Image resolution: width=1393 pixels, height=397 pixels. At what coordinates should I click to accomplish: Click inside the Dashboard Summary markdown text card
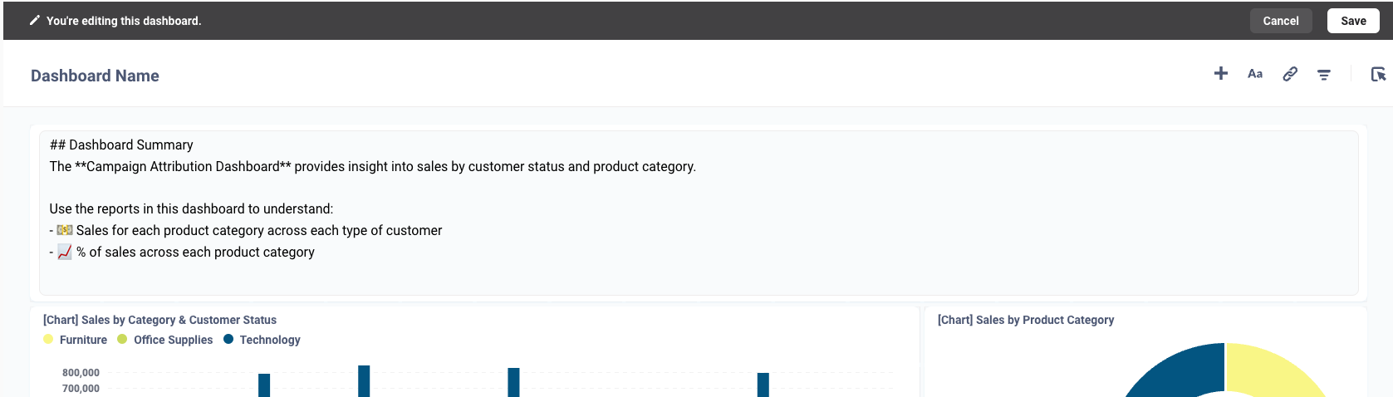[699, 213]
